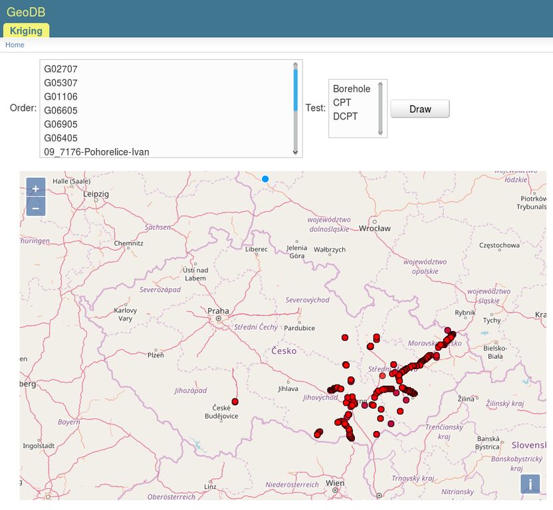Go to Home breadcrumb link
This screenshot has height=510, width=553.
point(15,45)
